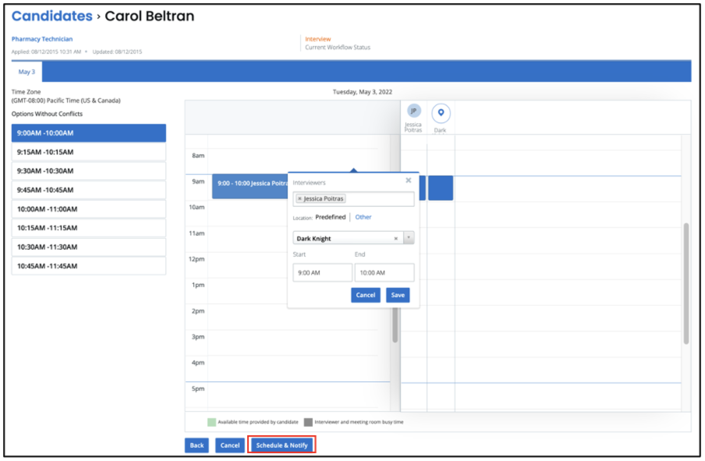The width and height of the screenshot is (705, 461).
Task: Click the 5pm time label
Action: pyautogui.click(x=198, y=388)
